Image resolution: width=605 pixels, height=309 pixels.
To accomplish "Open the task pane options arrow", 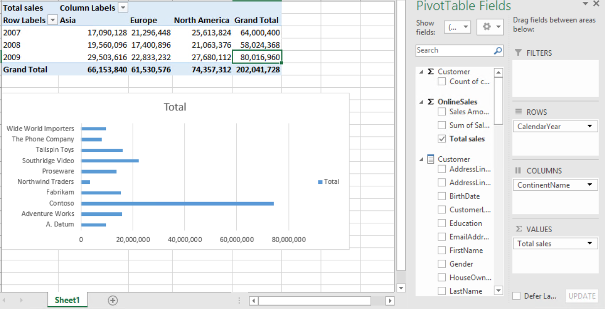I will [585, 4].
